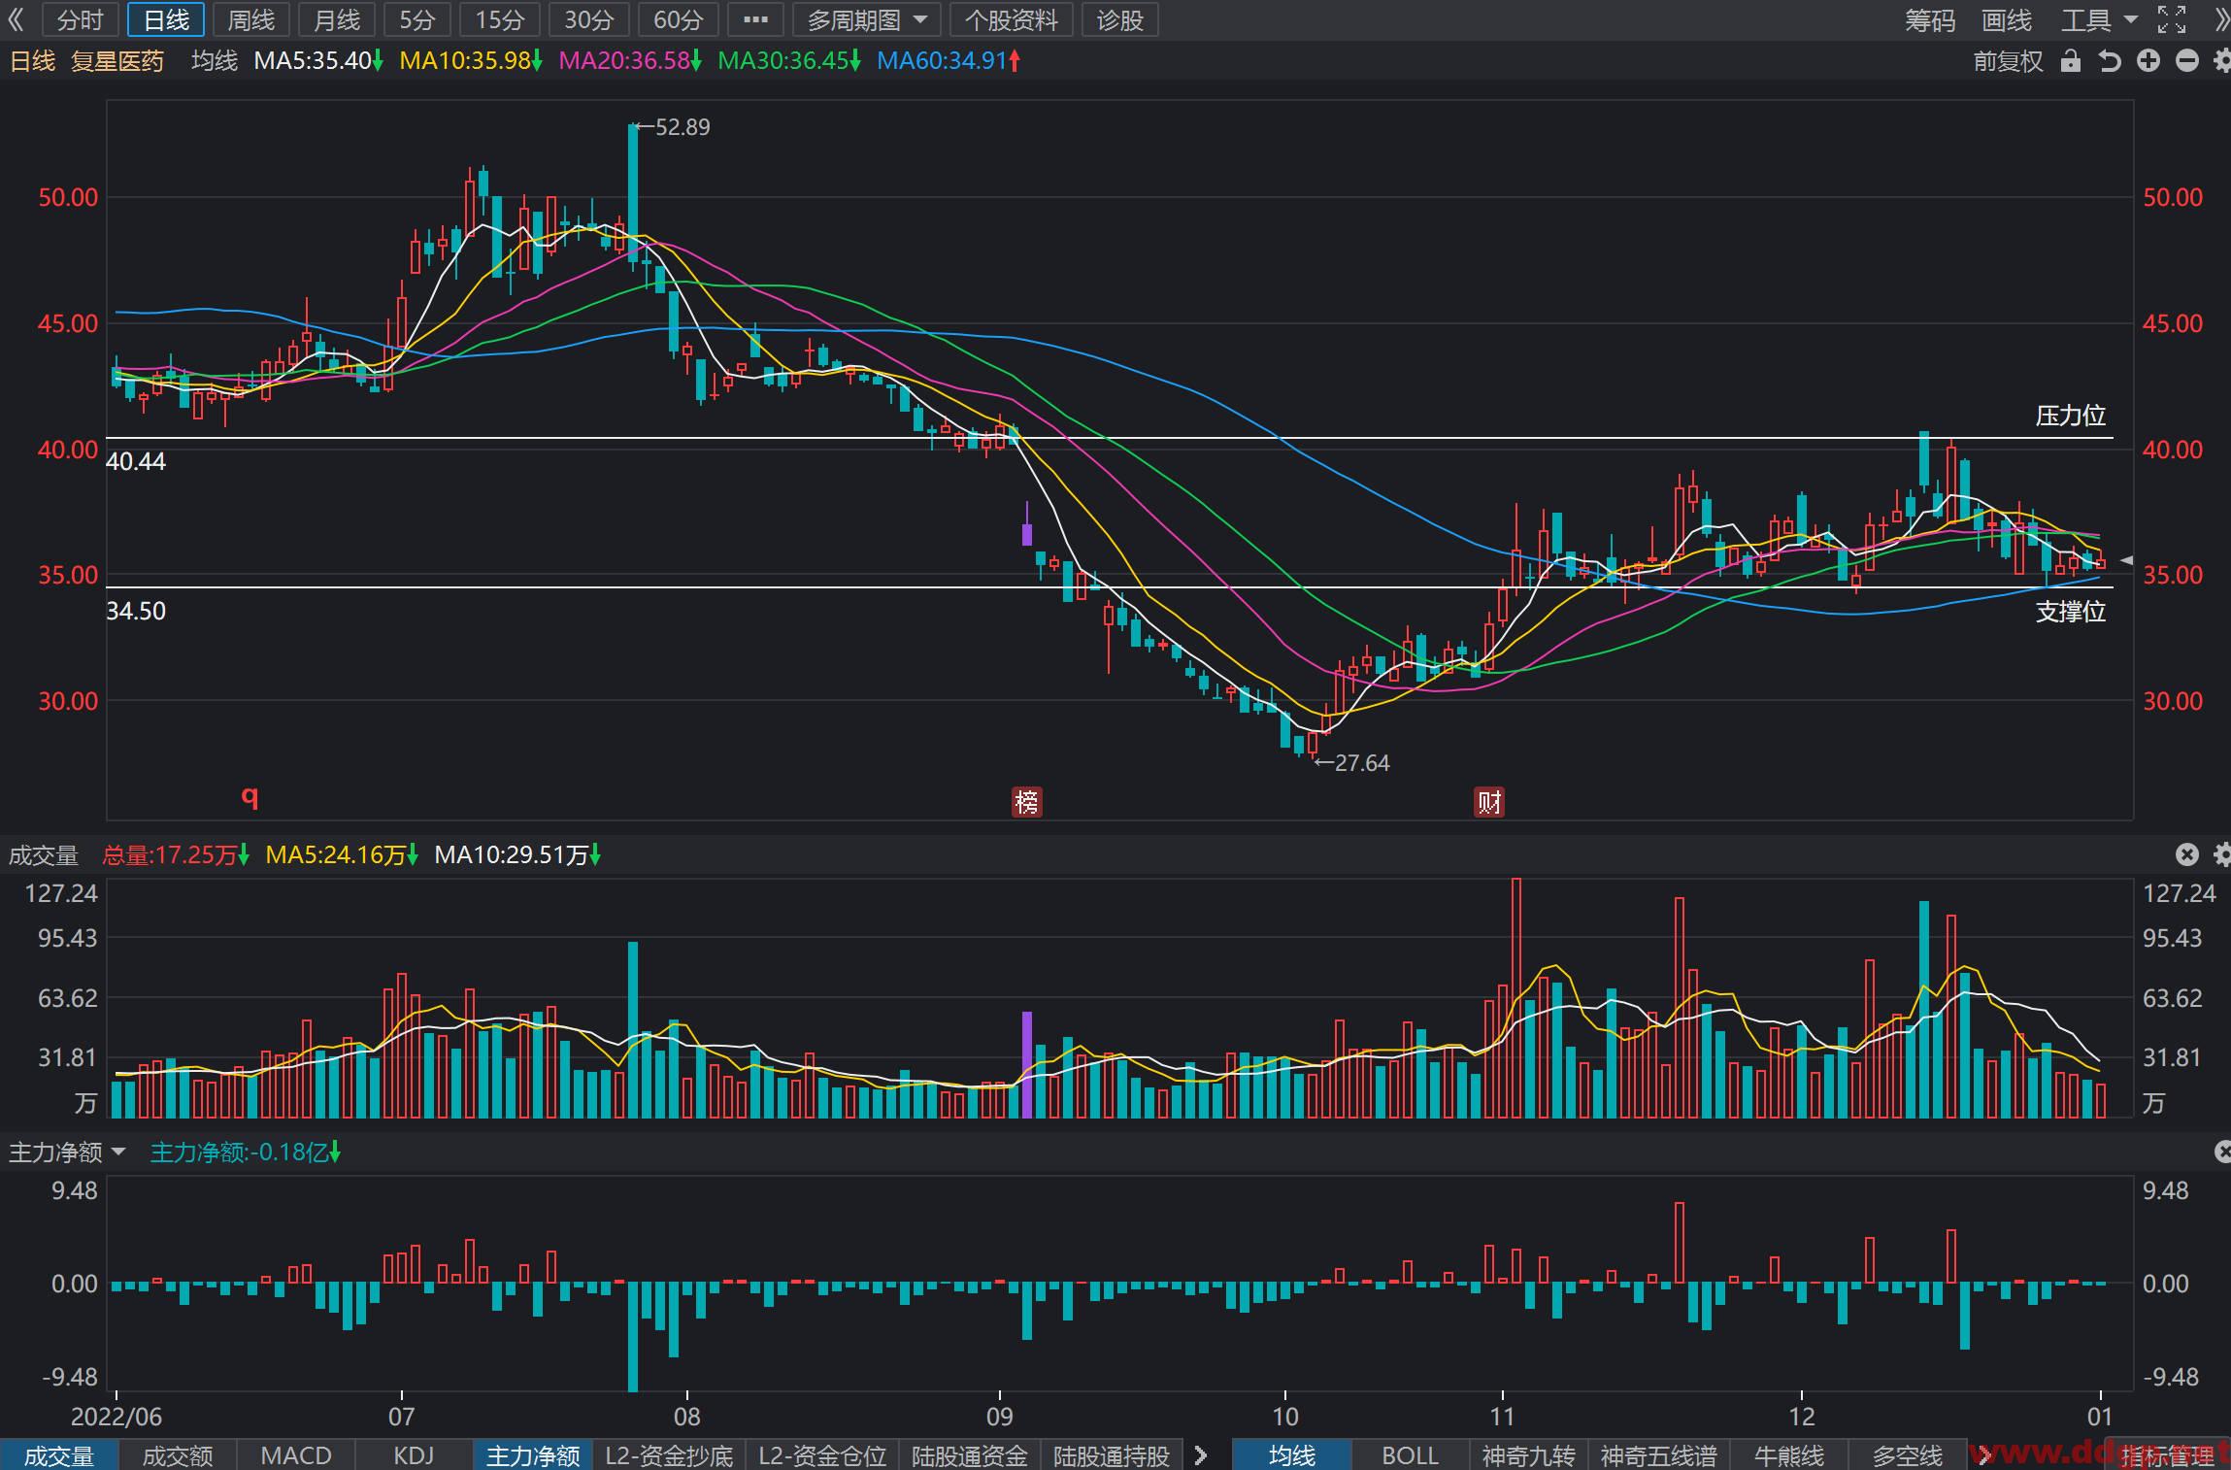The image size is (2231, 1470).
Task: Zoom in chart with the plus icon
Action: (x=2148, y=61)
